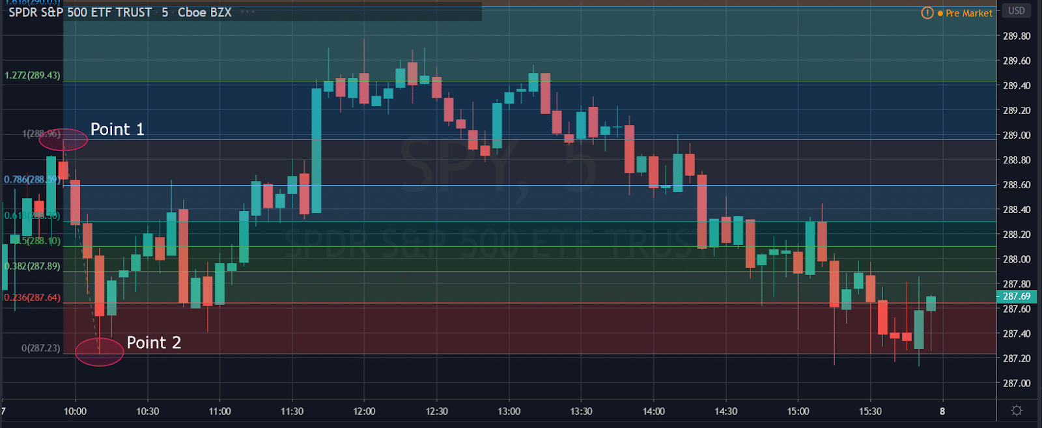Select the 13:30 time axis label
1042x428 pixels.
[x=581, y=411]
